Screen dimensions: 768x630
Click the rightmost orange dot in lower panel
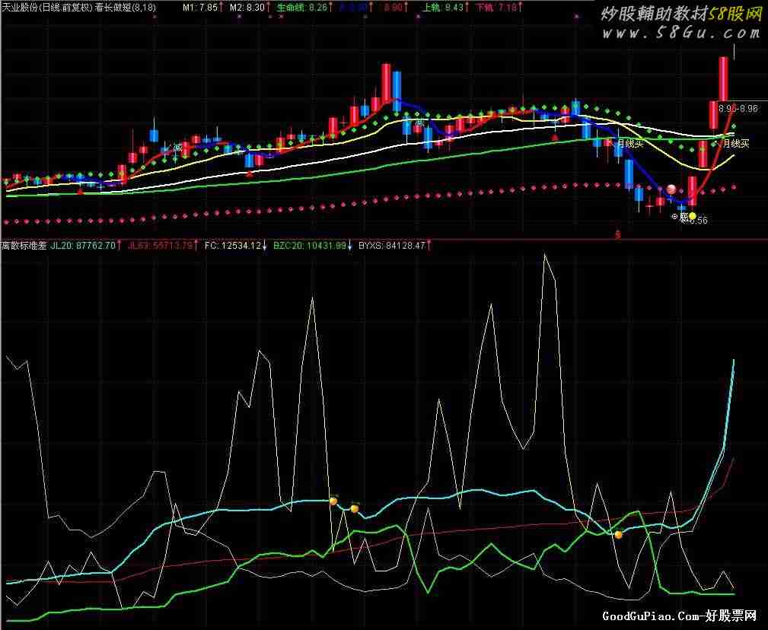coord(618,535)
